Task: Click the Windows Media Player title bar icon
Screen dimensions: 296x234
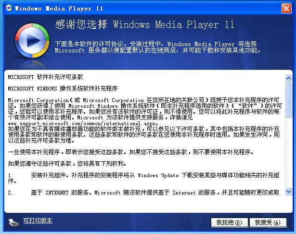Action: [9, 8]
